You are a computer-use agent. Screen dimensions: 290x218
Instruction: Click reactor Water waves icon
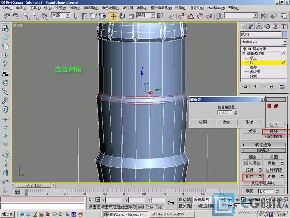click(x=5, y=144)
